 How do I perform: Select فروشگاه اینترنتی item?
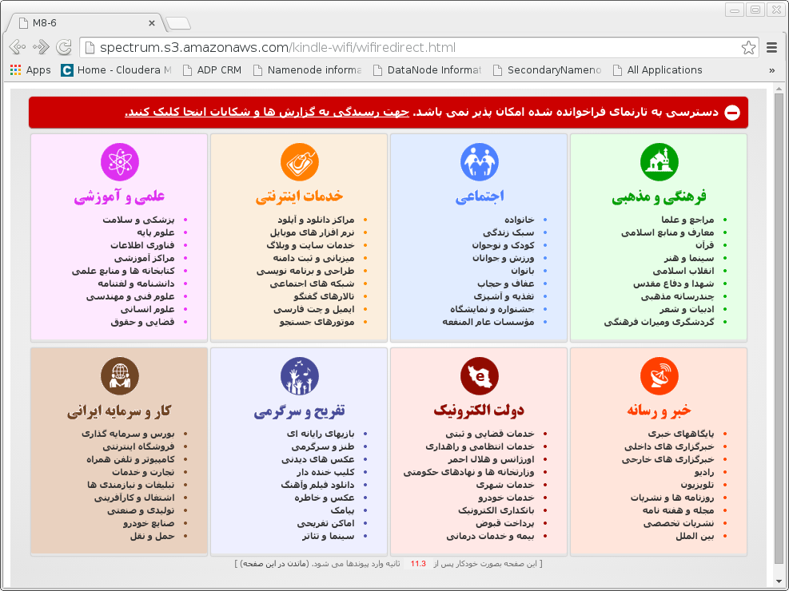pos(139,446)
